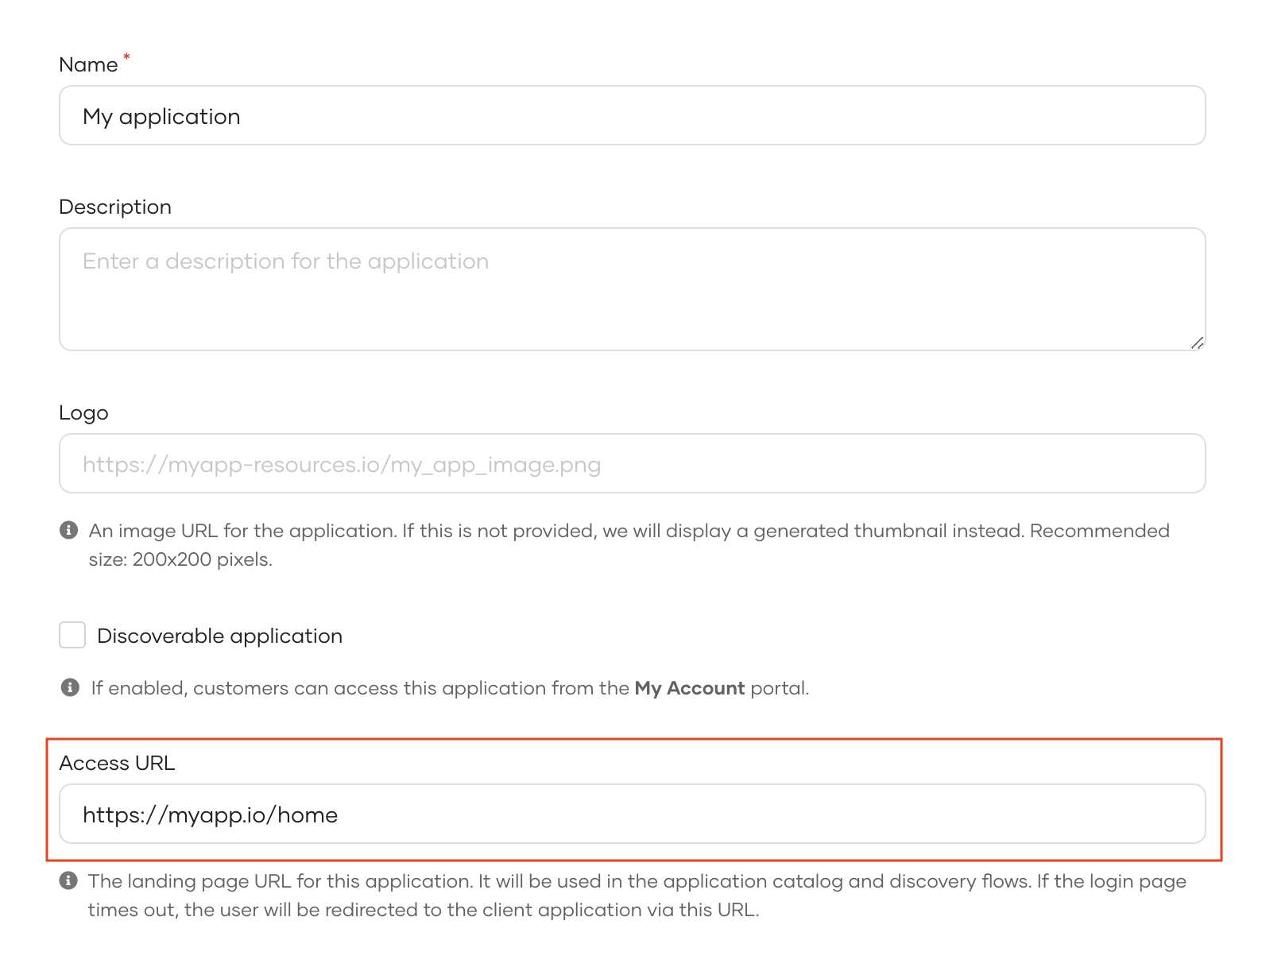Click the info circle mentioning the My Account portal
The image size is (1262, 971).
71,687
